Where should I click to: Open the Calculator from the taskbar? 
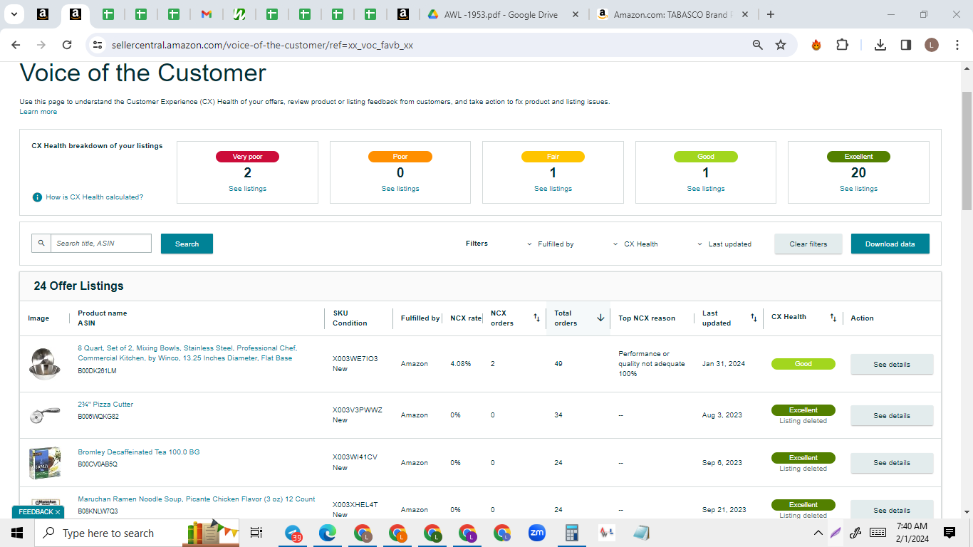[x=571, y=533]
